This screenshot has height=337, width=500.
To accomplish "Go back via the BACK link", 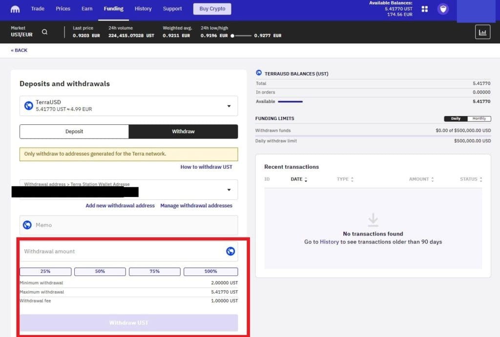I will (x=19, y=50).
